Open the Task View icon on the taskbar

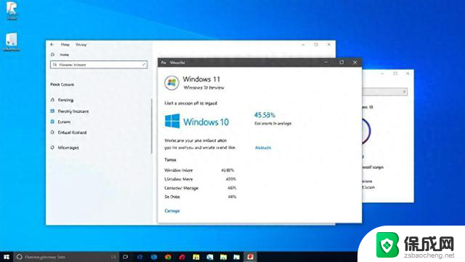(x=126, y=257)
